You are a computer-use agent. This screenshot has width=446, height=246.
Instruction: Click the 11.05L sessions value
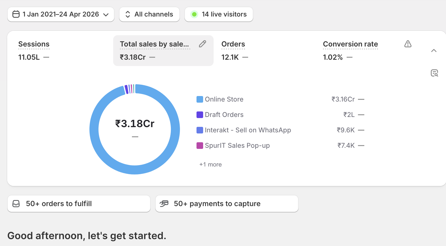(29, 57)
